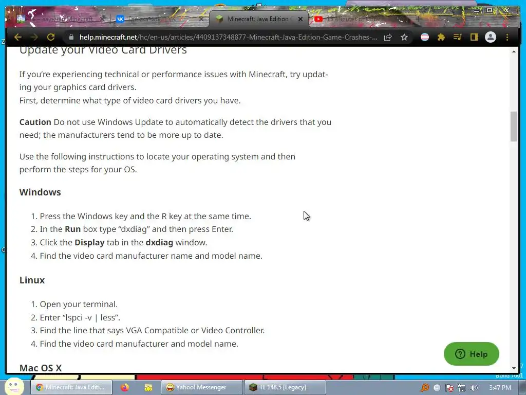Image resolution: width=526 pixels, height=395 pixels.
Task: Open the Chrome three-dot menu
Action: click(x=507, y=37)
